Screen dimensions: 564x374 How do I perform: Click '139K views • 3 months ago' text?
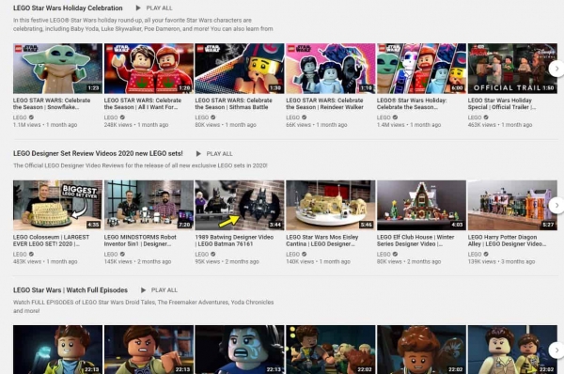pos(501,262)
